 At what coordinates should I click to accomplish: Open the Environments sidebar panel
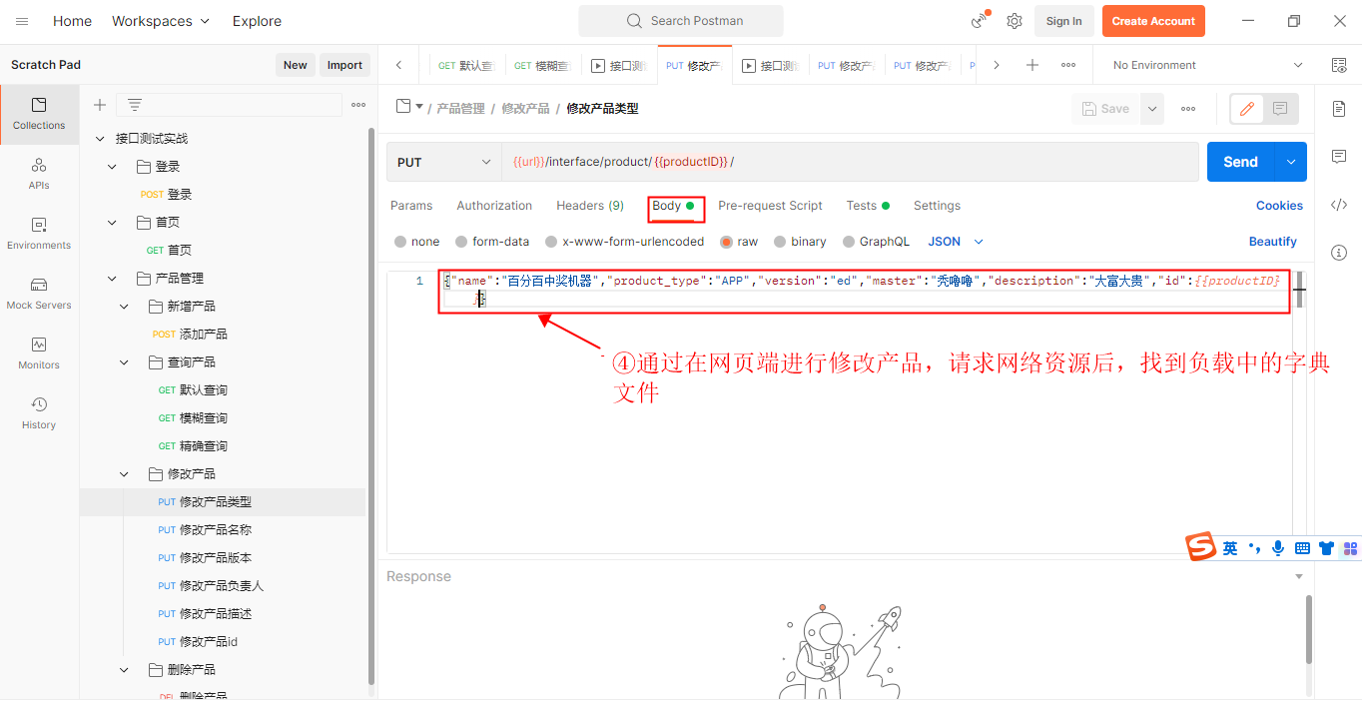(x=39, y=234)
